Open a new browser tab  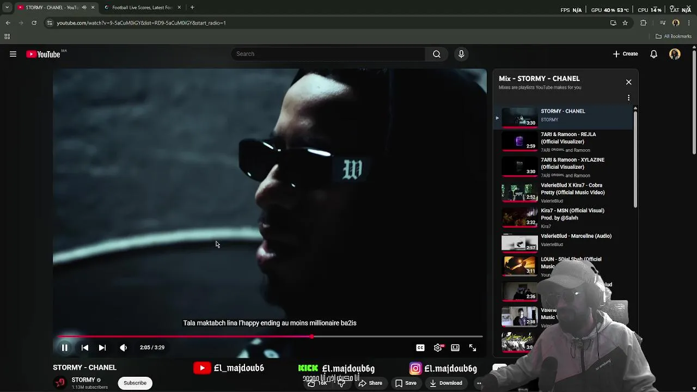[x=192, y=8]
